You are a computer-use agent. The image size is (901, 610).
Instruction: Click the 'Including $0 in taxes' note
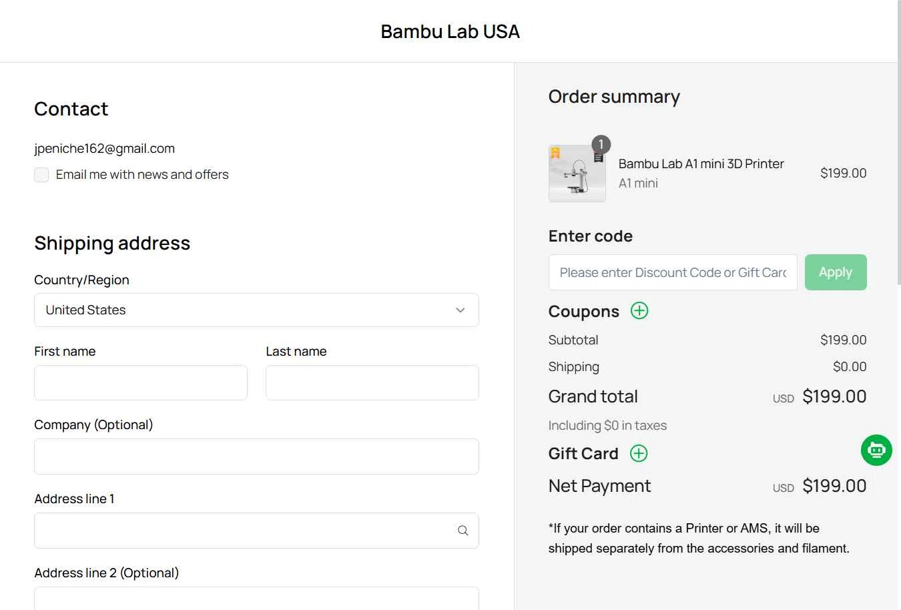(607, 425)
